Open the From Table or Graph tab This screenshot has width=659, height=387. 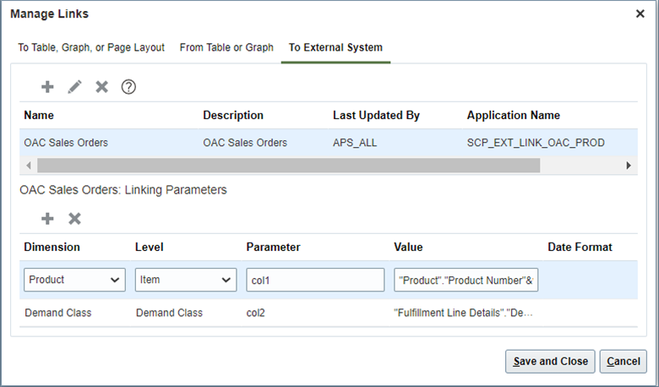coord(226,47)
